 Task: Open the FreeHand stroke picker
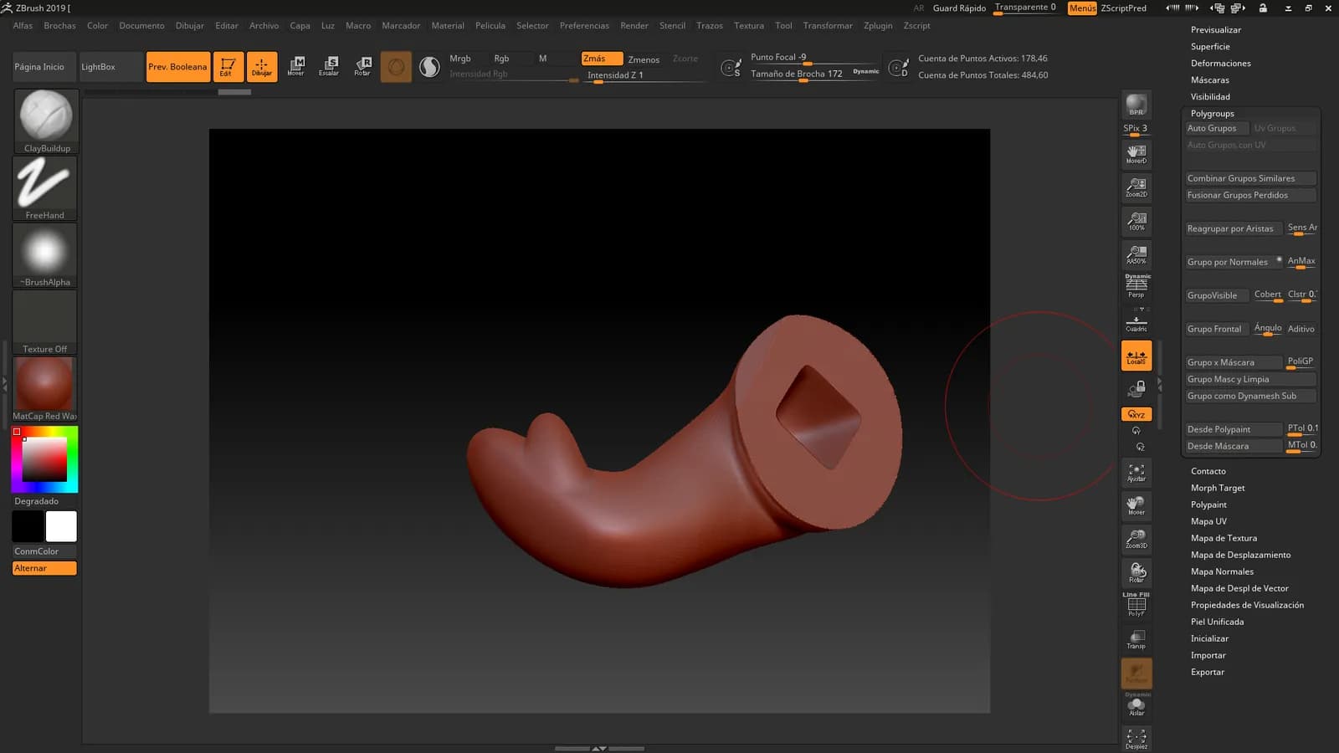point(45,188)
